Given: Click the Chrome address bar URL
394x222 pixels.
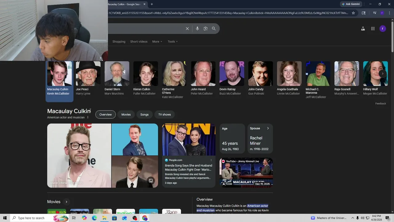Looking at the screenshot, I should point(228,13).
